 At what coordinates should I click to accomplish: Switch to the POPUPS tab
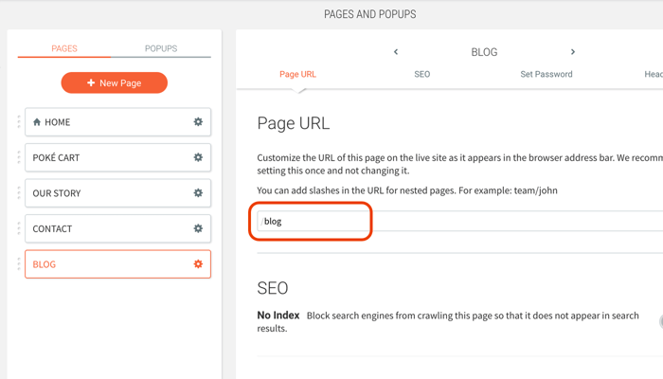161,48
